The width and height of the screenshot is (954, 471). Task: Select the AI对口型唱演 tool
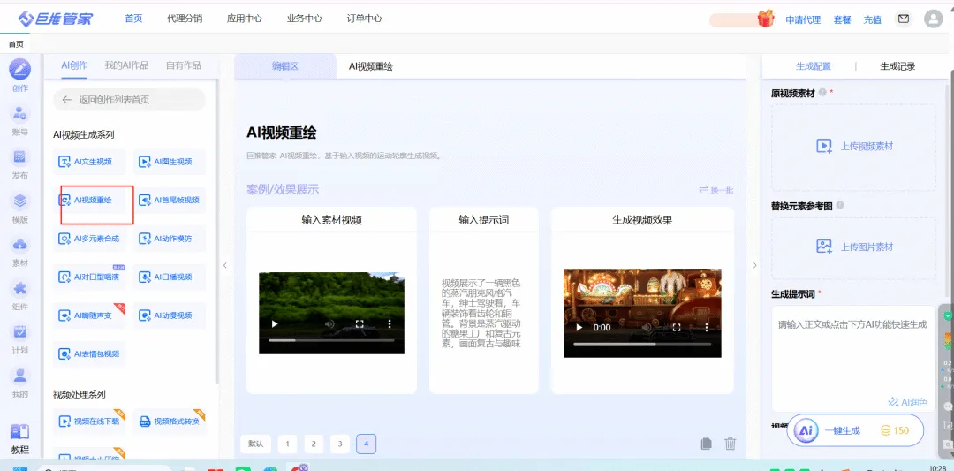click(89, 277)
